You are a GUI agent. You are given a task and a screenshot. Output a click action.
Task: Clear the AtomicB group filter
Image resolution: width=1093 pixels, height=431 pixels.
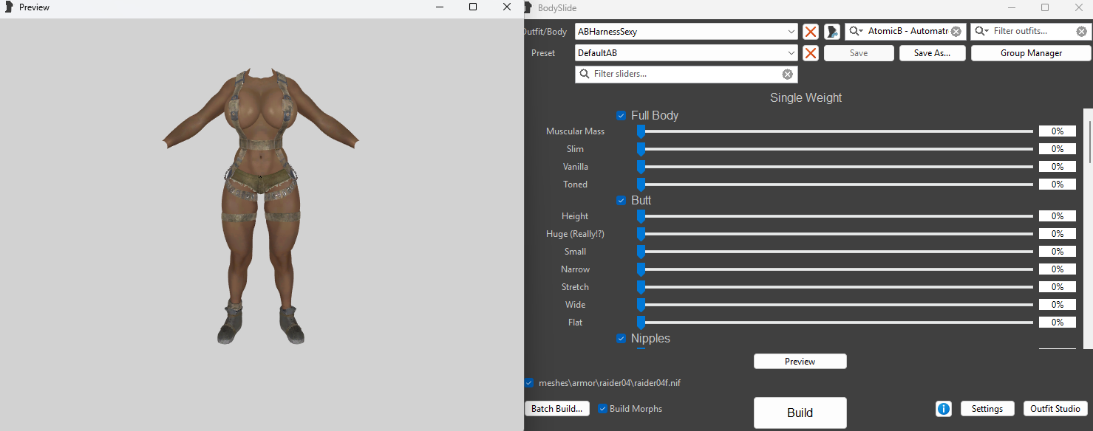point(956,32)
